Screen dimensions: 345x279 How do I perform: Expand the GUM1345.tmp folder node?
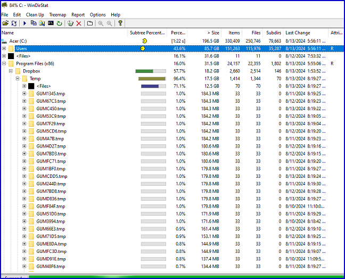(x=24, y=94)
